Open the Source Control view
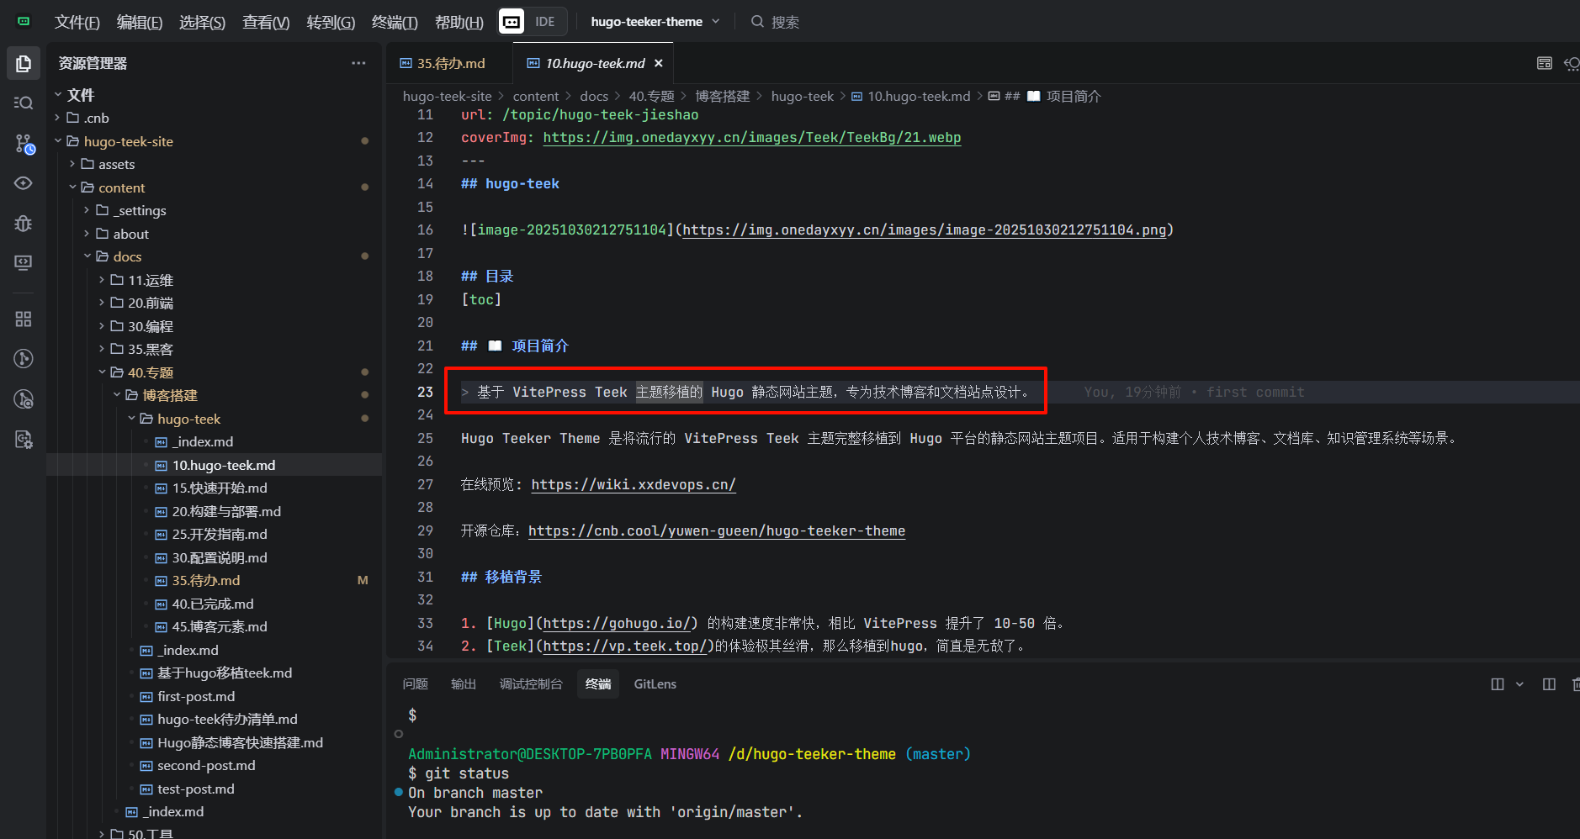Image resolution: width=1580 pixels, height=839 pixels. point(24,144)
